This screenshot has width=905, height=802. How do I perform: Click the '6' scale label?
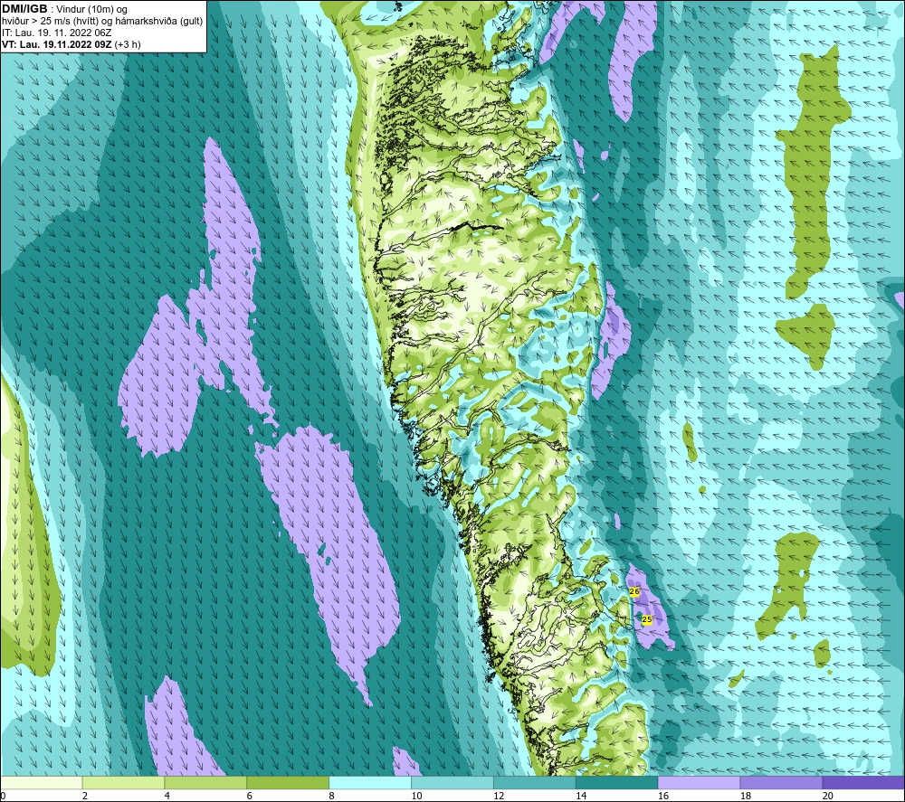(250, 797)
